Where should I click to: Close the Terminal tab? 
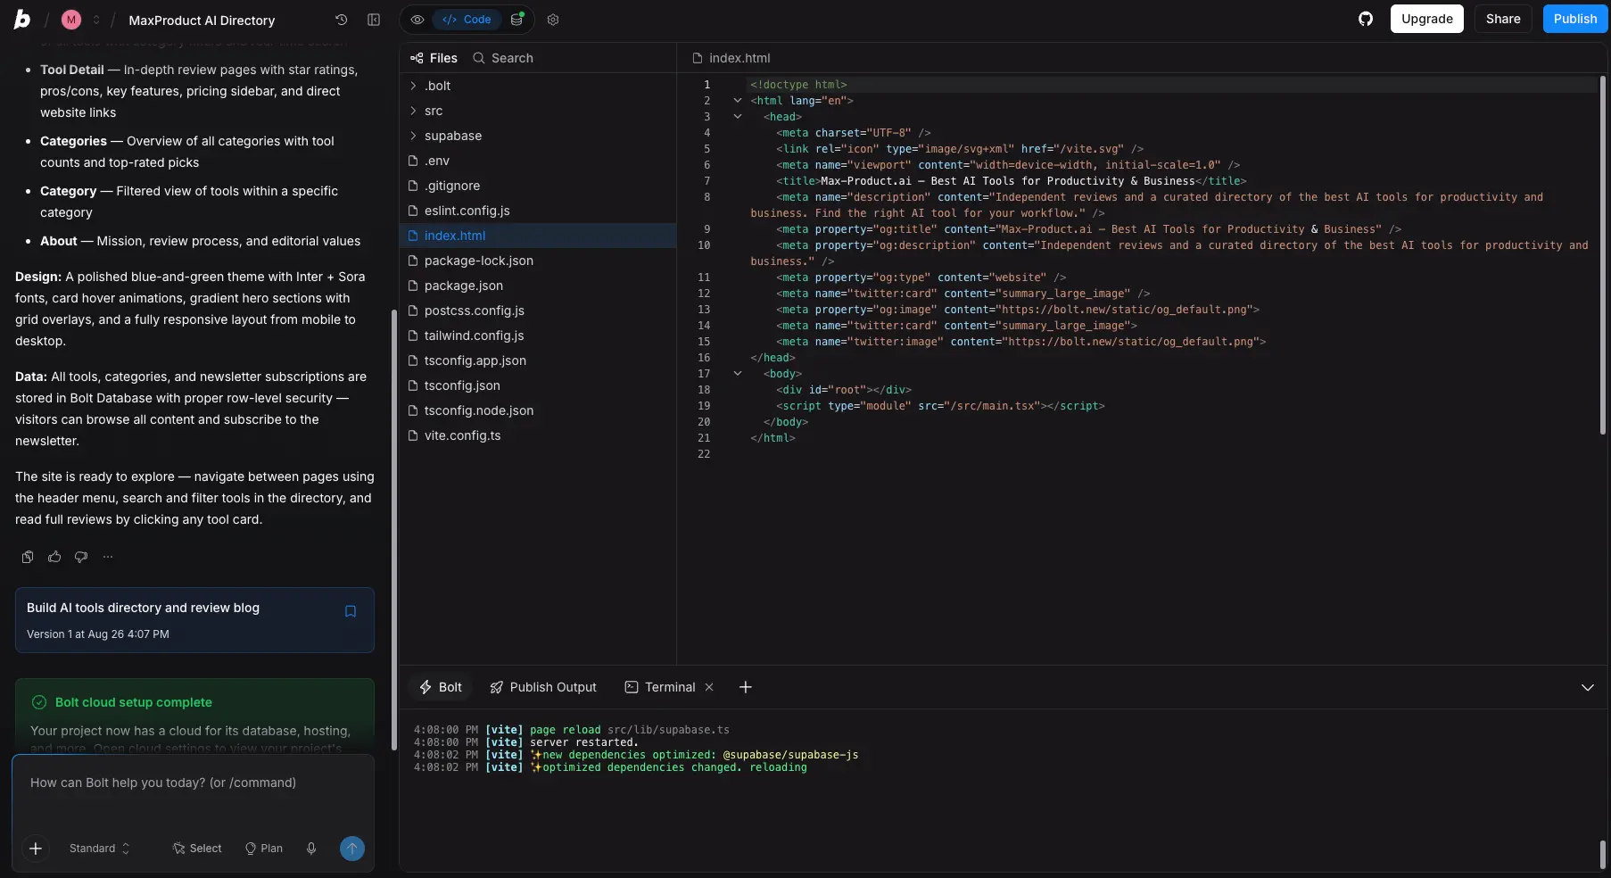click(709, 687)
